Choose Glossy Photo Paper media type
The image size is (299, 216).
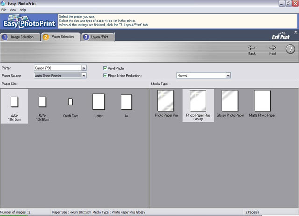230,101
